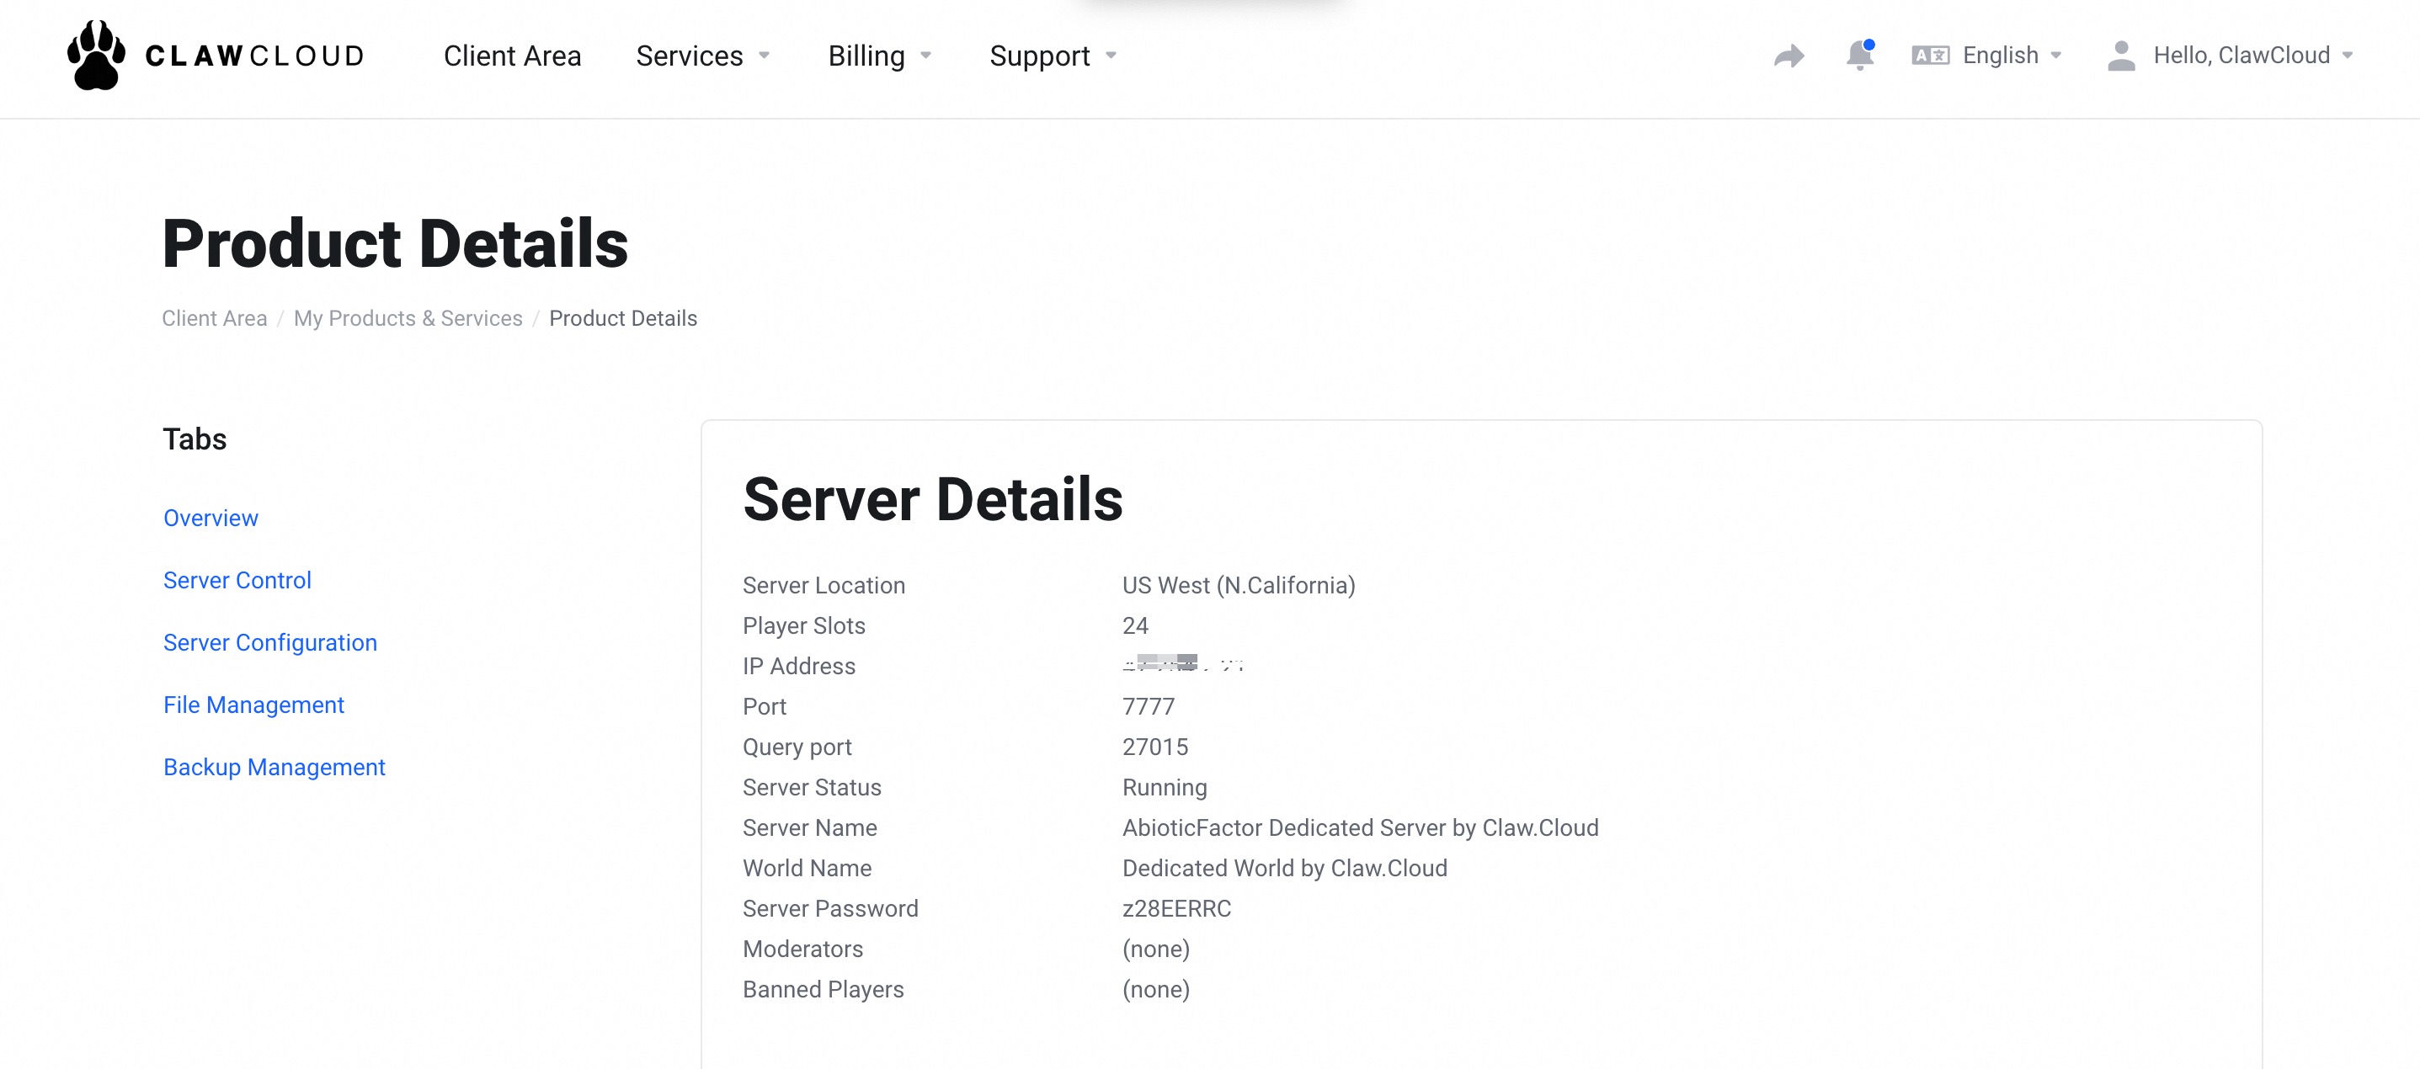The width and height of the screenshot is (2420, 1069).
Task: Open the notifications bell icon
Action: coord(1859,56)
